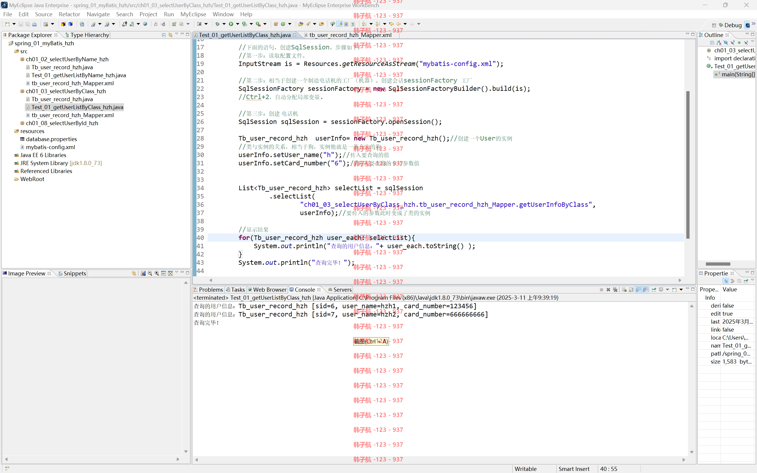The image size is (757, 473).
Task: Open the Open Console dropdown arrow
Action: (681, 290)
